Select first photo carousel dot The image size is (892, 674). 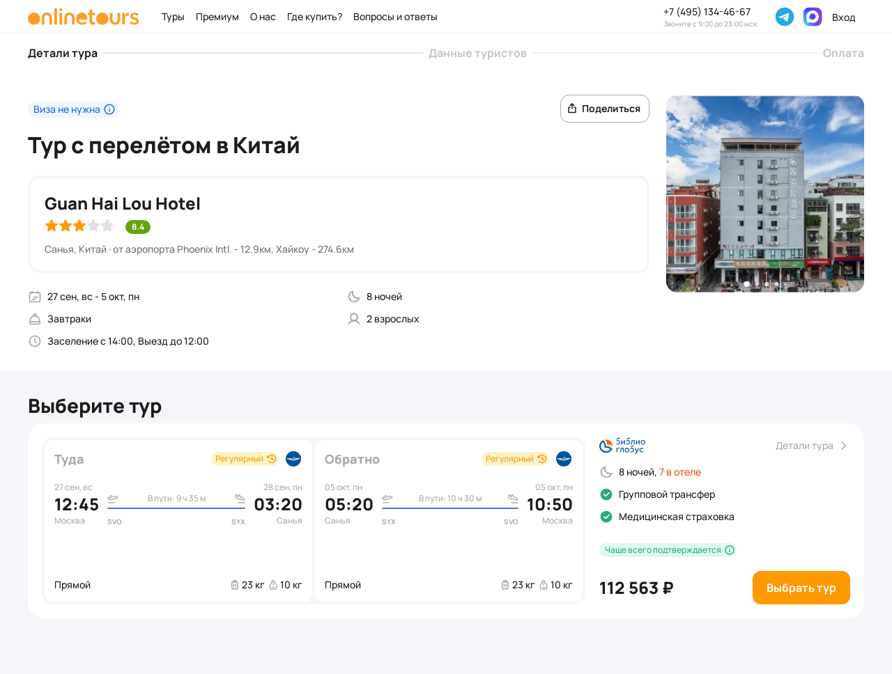click(x=747, y=284)
